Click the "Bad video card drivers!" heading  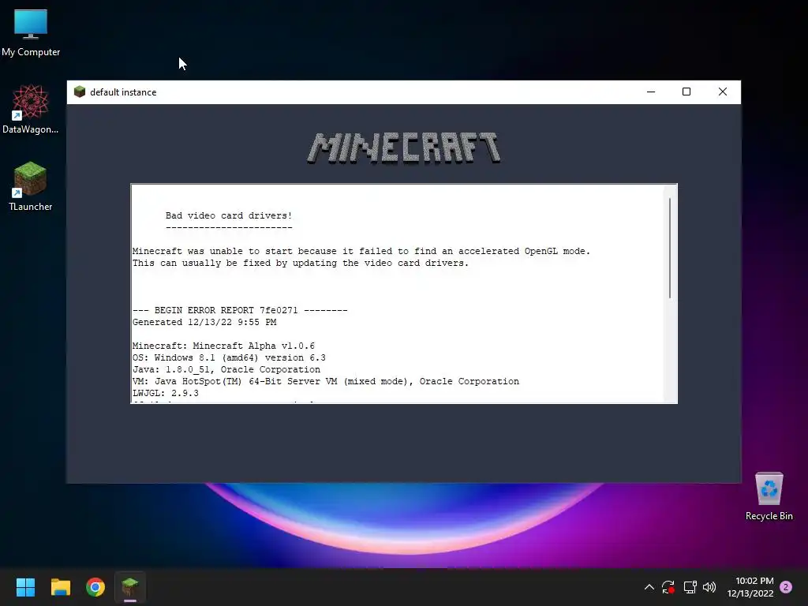tap(229, 215)
